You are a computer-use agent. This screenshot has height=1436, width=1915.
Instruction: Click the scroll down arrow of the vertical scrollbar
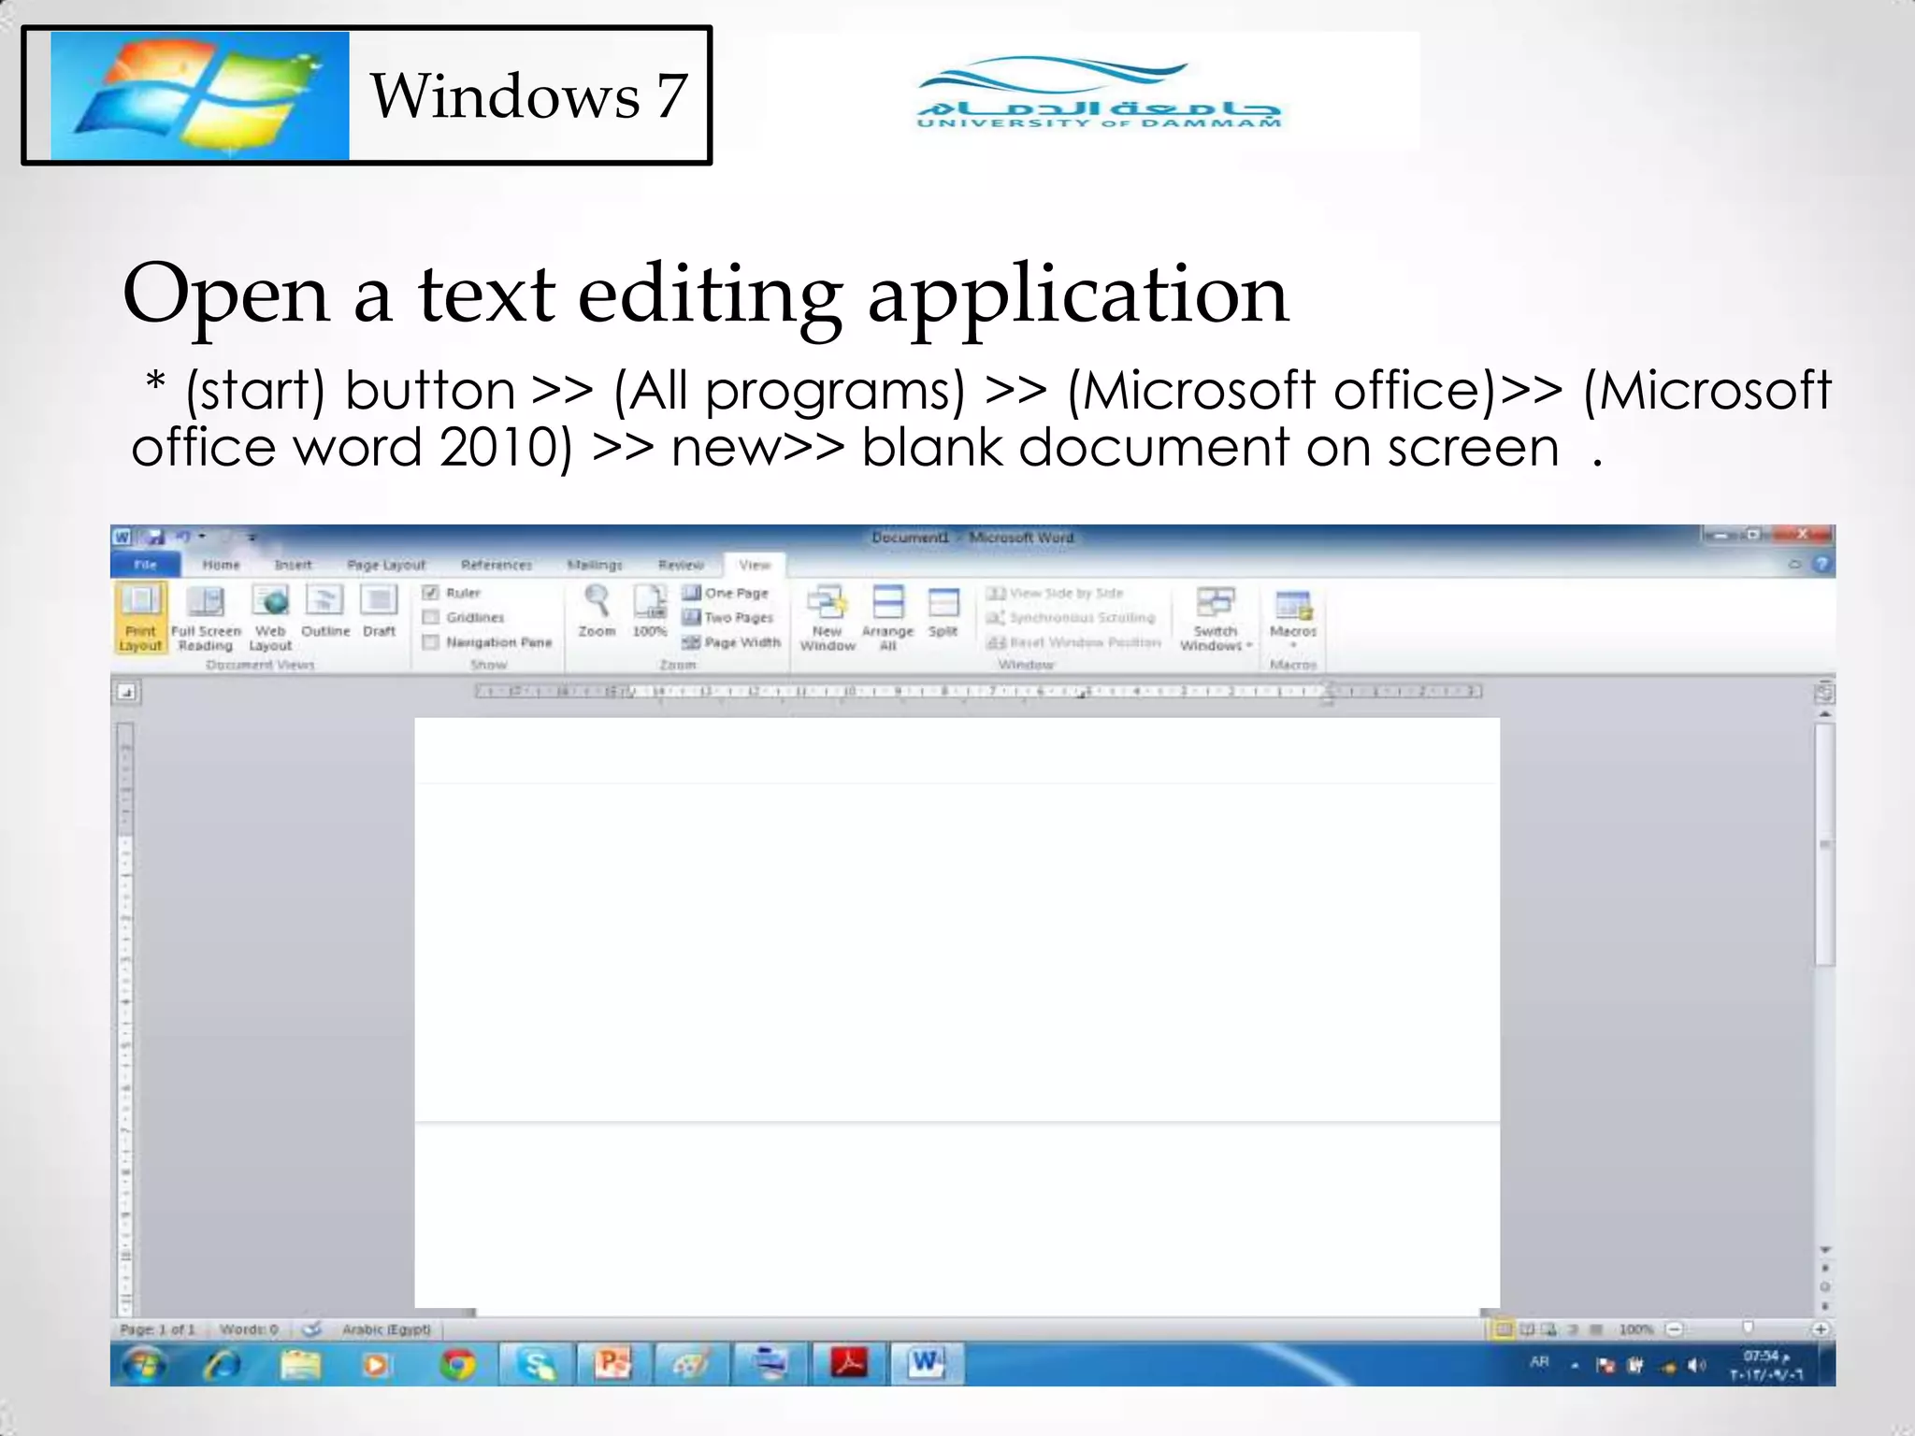pos(1824,1249)
